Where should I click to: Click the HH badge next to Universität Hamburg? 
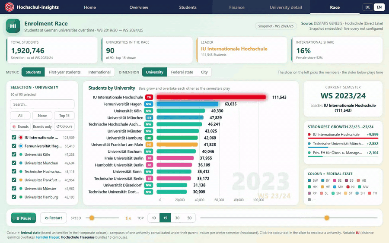tap(149, 138)
